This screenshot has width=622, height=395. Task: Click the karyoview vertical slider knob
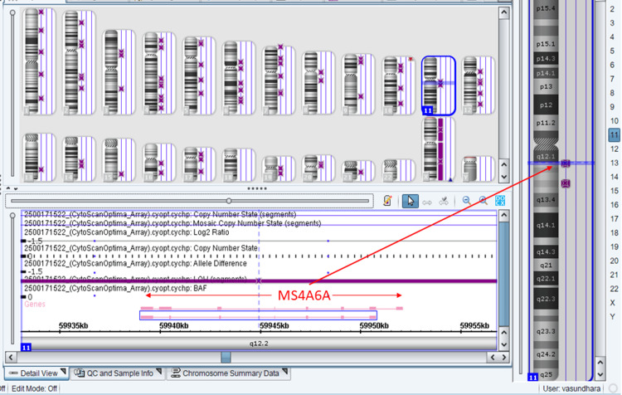coord(12,12)
